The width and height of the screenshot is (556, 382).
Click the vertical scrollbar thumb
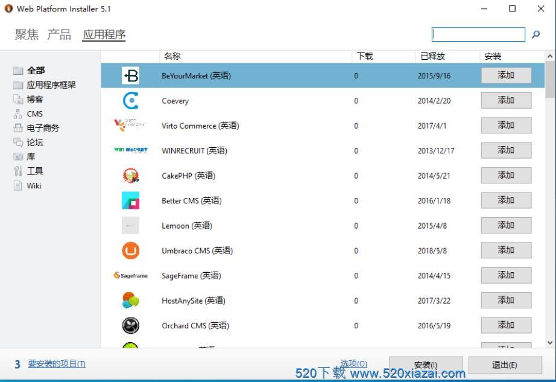coord(550,79)
